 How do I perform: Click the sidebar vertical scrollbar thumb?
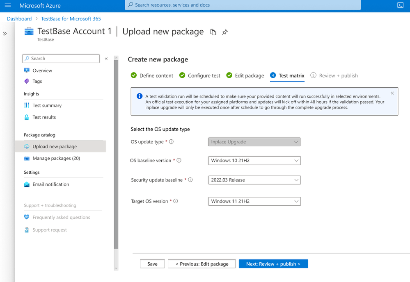click(x=116, y=155)
